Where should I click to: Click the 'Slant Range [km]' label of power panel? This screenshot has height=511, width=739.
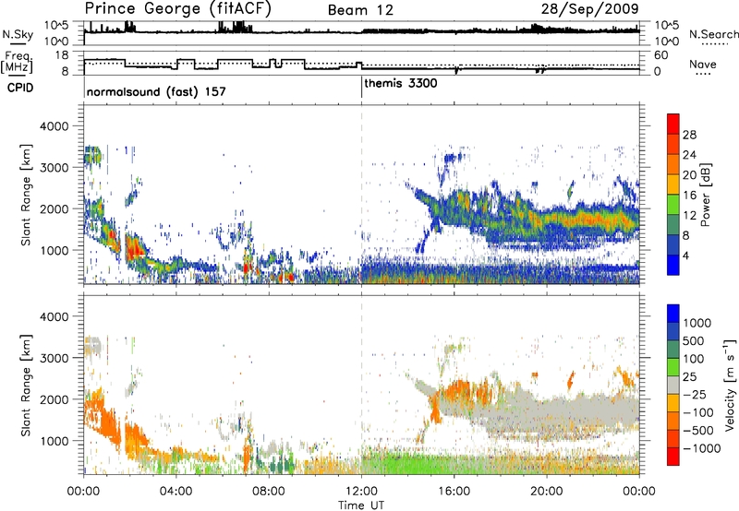tap(26, 195)
